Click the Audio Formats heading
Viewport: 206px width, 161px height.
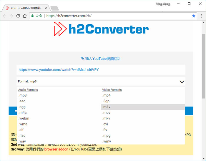[x=28, y=90]
